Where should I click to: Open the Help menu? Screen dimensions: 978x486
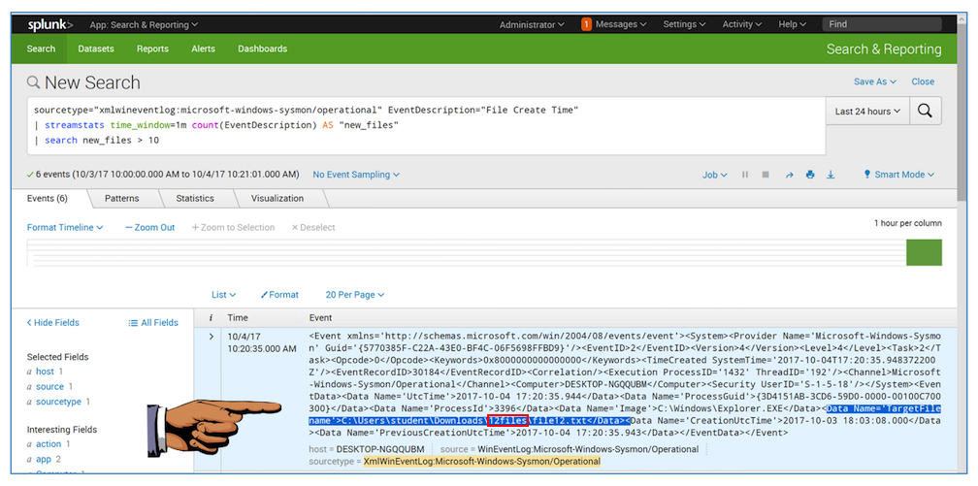coord(792,24)
